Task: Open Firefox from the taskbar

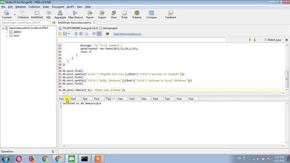Action: click(x=32, y=159)
